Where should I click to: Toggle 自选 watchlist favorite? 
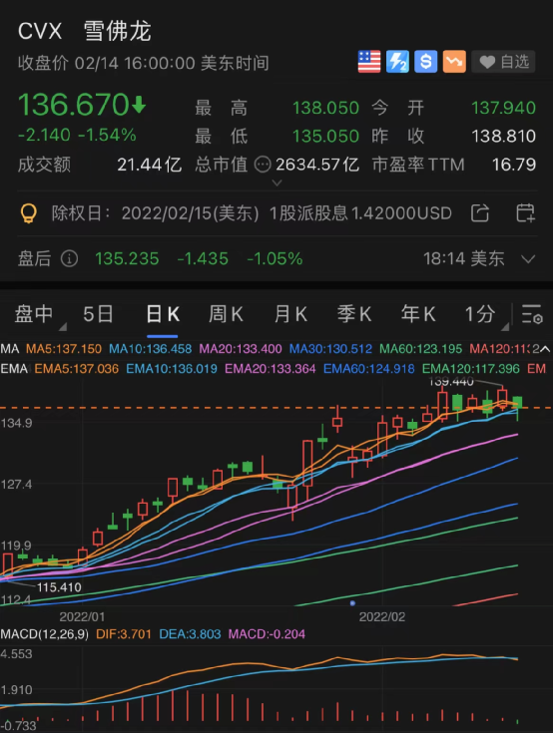point(503,62)
